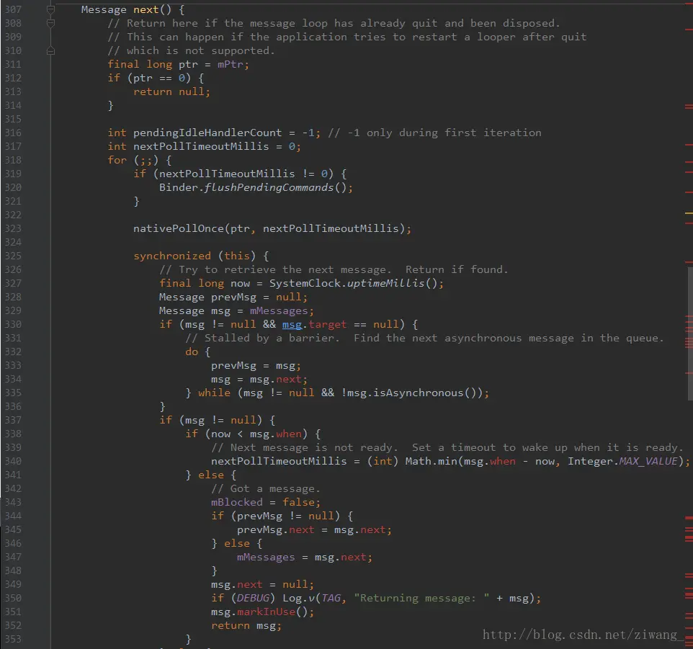Click mMessages on line 329

(279, 311)
